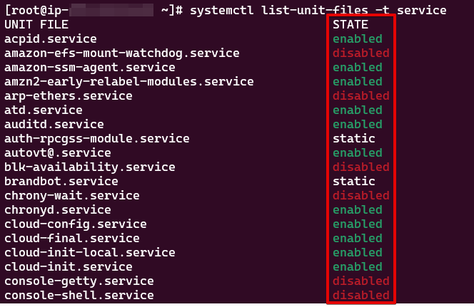Select amzn2-early-relabel-modules.service text
The width and height of the screenshot is (474, 307).
(x=129, y=81)
